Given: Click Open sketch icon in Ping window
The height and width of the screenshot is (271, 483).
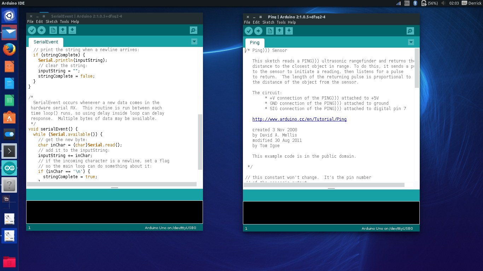Looking at the screenshot, I should [279, 31].
